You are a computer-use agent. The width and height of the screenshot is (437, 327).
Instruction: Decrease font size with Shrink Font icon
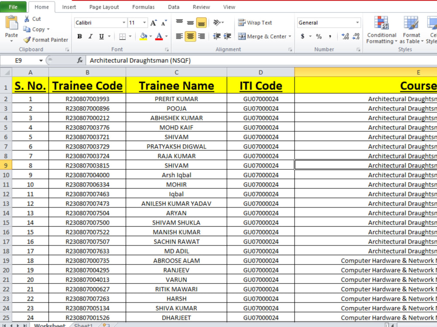[164, 23]
